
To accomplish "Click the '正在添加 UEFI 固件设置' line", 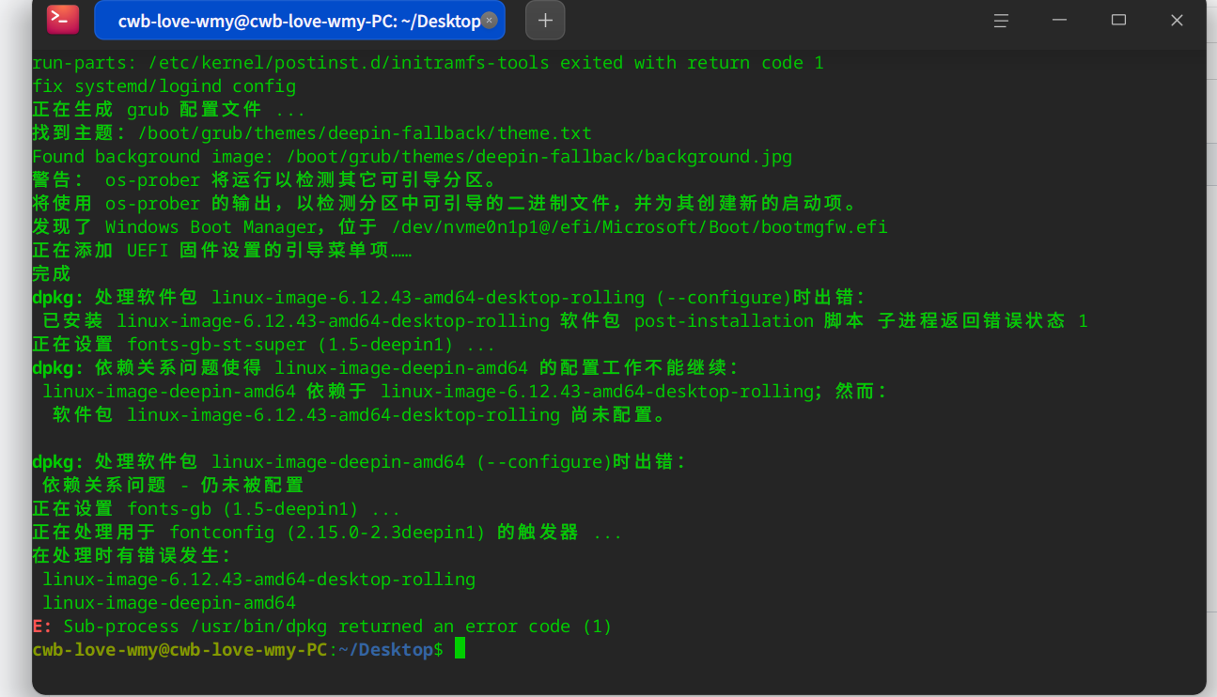I will click(222, 251).
